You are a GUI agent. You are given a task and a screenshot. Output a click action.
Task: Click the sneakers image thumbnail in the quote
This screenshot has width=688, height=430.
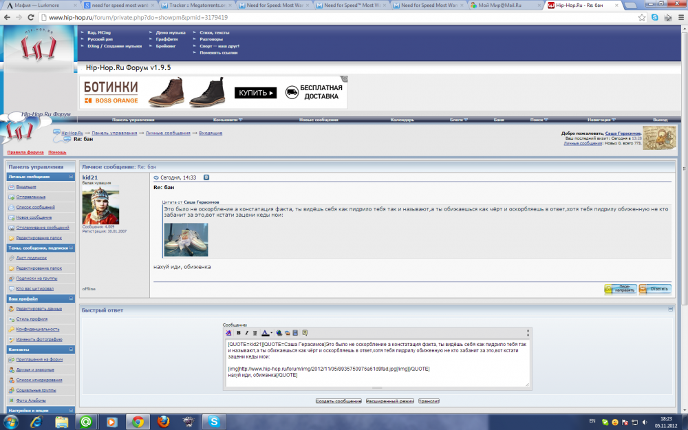(185, 239)
